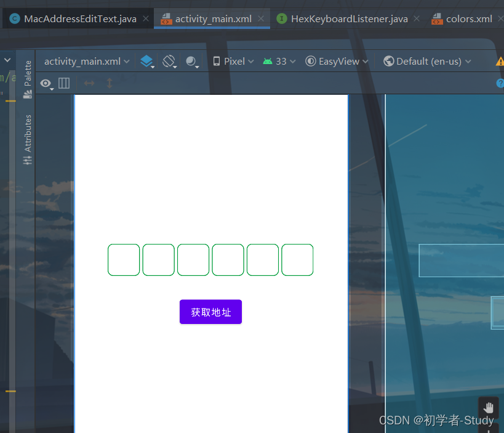Open the Default (en-us) locale dropdown
504x433 pixels.
pos(426,61)
